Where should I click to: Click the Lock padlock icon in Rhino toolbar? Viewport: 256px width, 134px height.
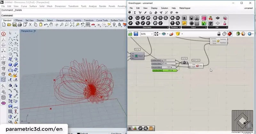point(119,25)
